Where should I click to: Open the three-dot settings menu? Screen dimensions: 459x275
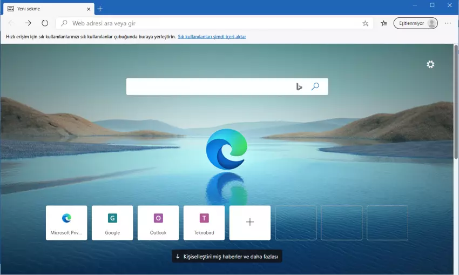pos(448,23)
